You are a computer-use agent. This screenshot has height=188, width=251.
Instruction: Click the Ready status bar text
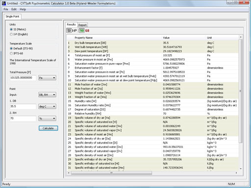pos(6,184)
